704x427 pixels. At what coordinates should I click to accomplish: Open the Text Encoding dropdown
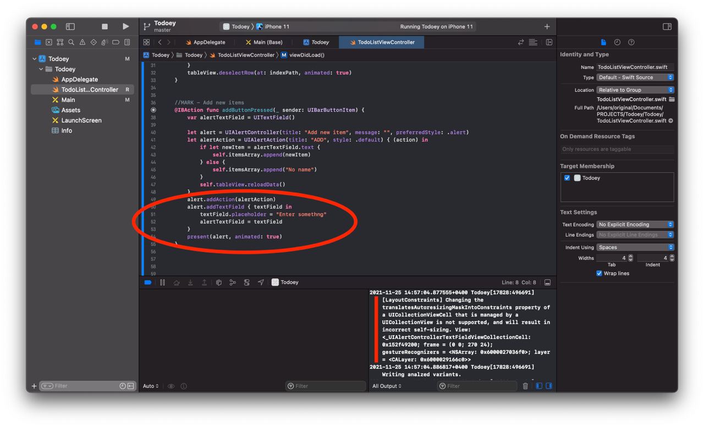635,225
